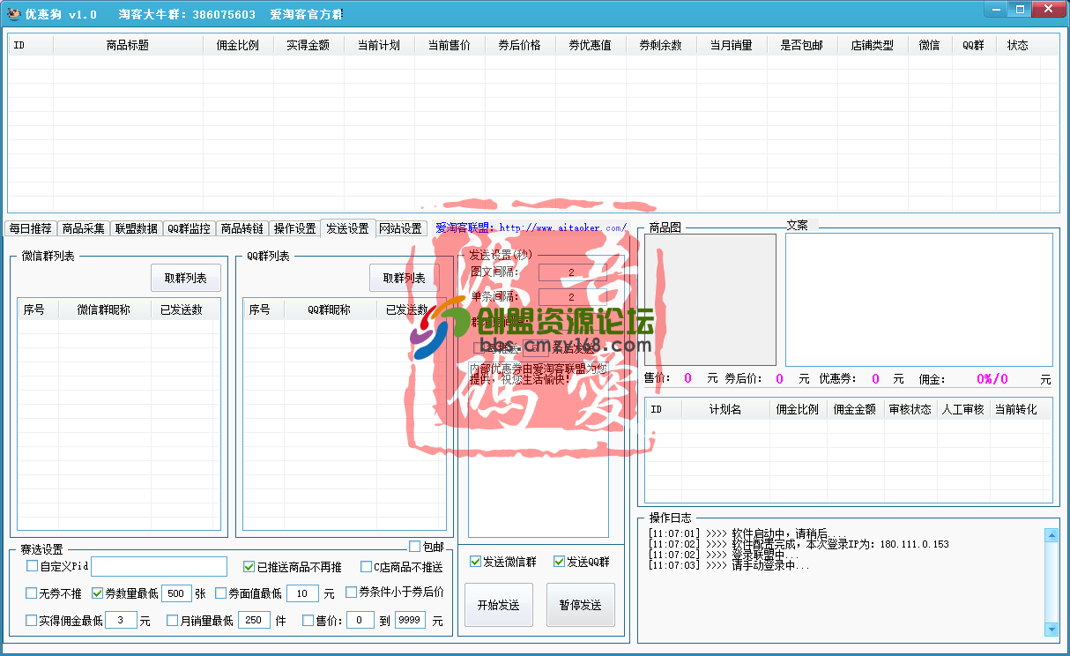Image resolution: width=1070 pixels, height=656 pixels.
Task: Click the 开始发送 button
Action: pyautogui.click(x=499, y=605)
